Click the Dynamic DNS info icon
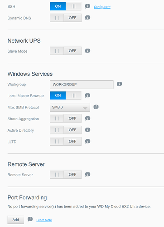 coord(87,18)
